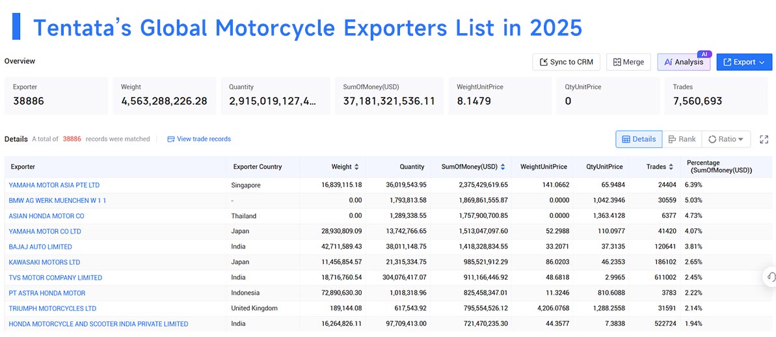Screen dimensions: 776x337
Task: Click View trade records link
Action: [199, 139]
